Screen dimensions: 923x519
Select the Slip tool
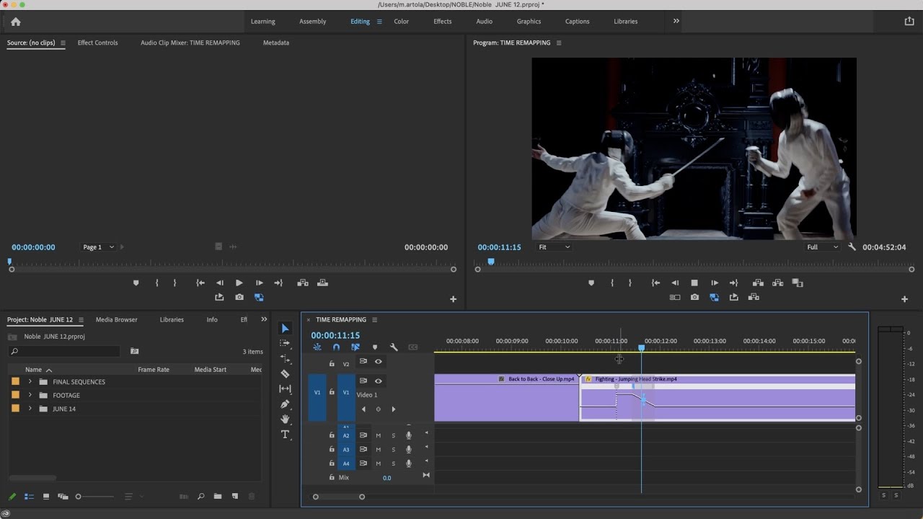click(285, 389)
